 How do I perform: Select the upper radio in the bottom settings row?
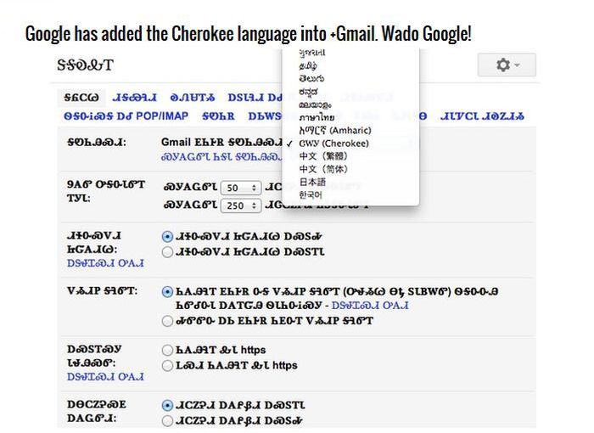click(x=167, y=405)
